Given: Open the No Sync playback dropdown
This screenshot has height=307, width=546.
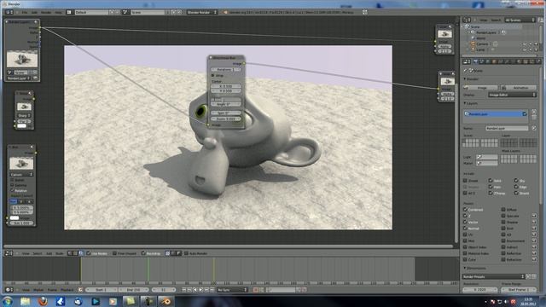Looking at the screenshot, I should (x=232, y=290).
